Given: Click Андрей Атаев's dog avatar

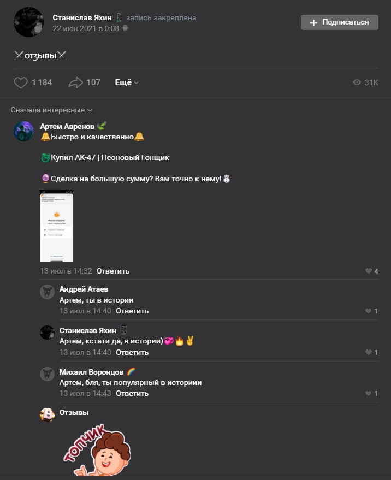Looking at the screenshot, I should [47, 292].
